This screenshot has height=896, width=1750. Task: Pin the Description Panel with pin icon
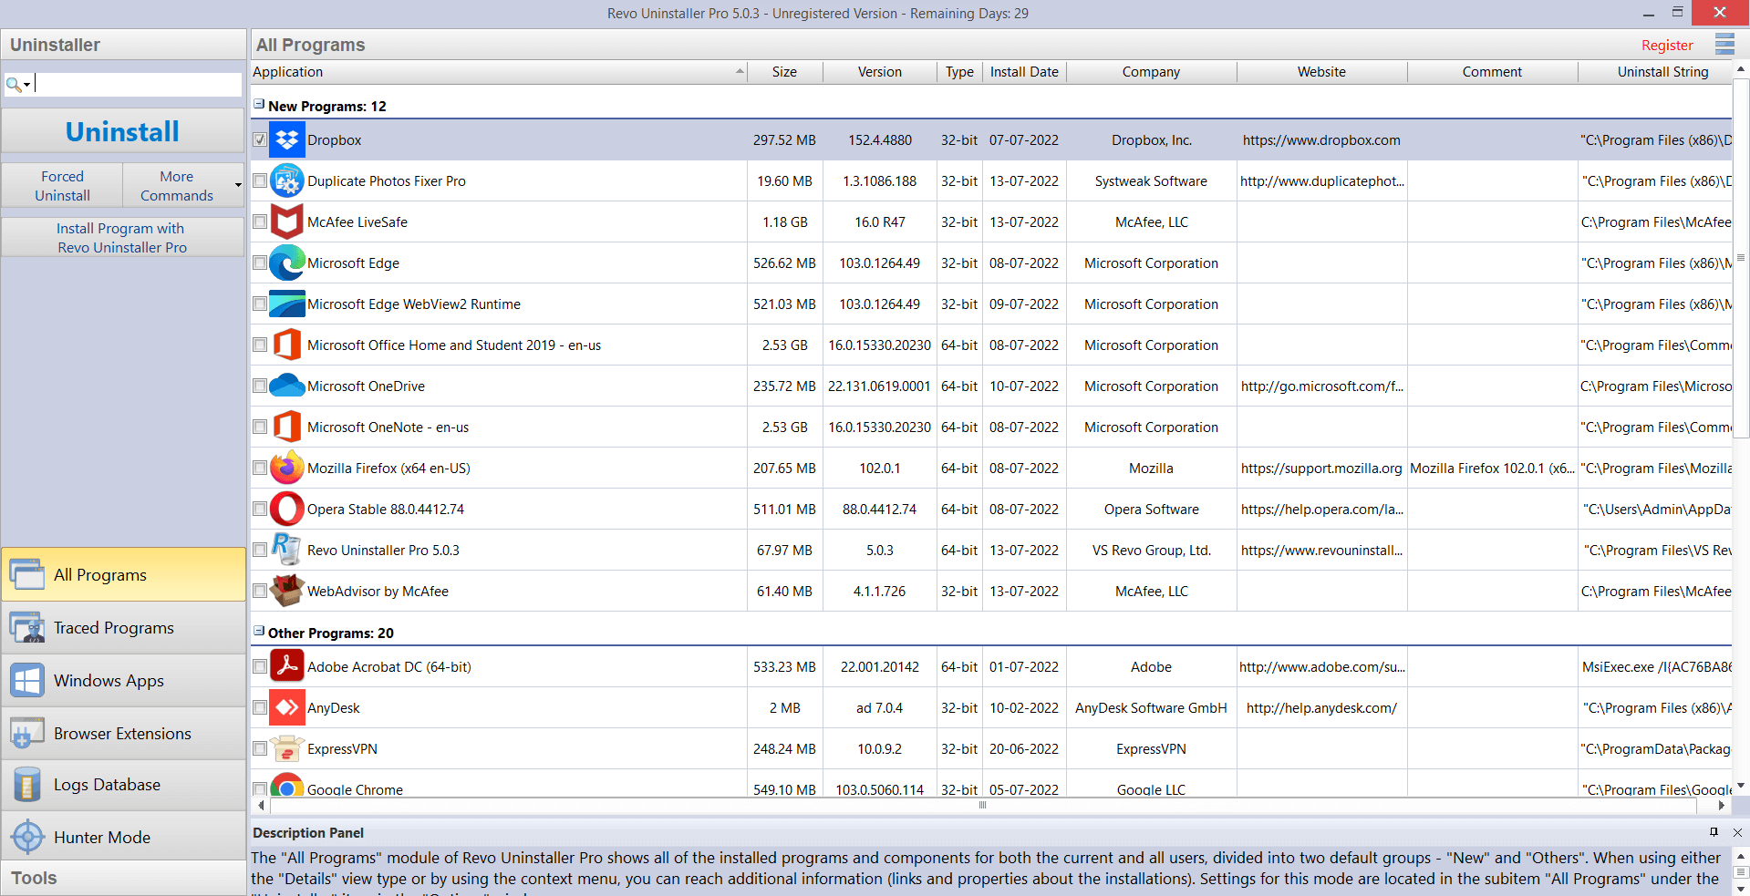[x=1714, y=832]
